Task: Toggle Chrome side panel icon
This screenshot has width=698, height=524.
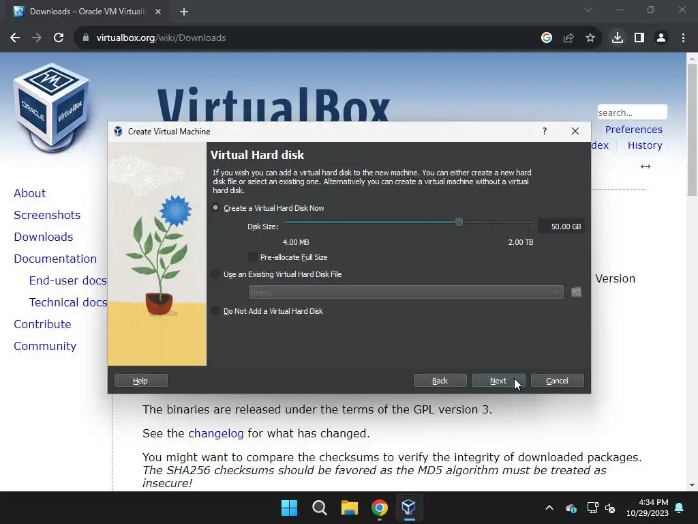Action: click(639, 38)
